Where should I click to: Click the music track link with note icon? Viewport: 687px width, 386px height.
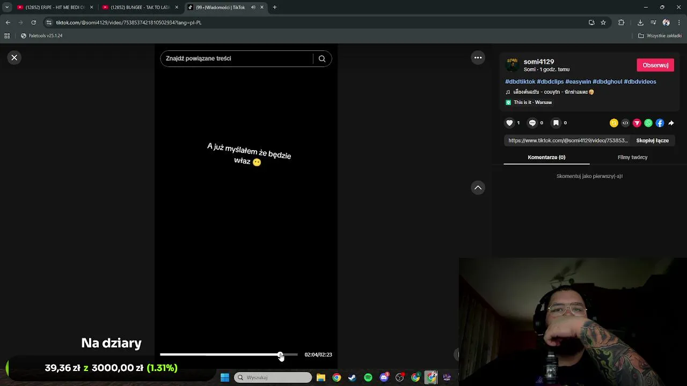pyautogui.click(x=550, y=92)
